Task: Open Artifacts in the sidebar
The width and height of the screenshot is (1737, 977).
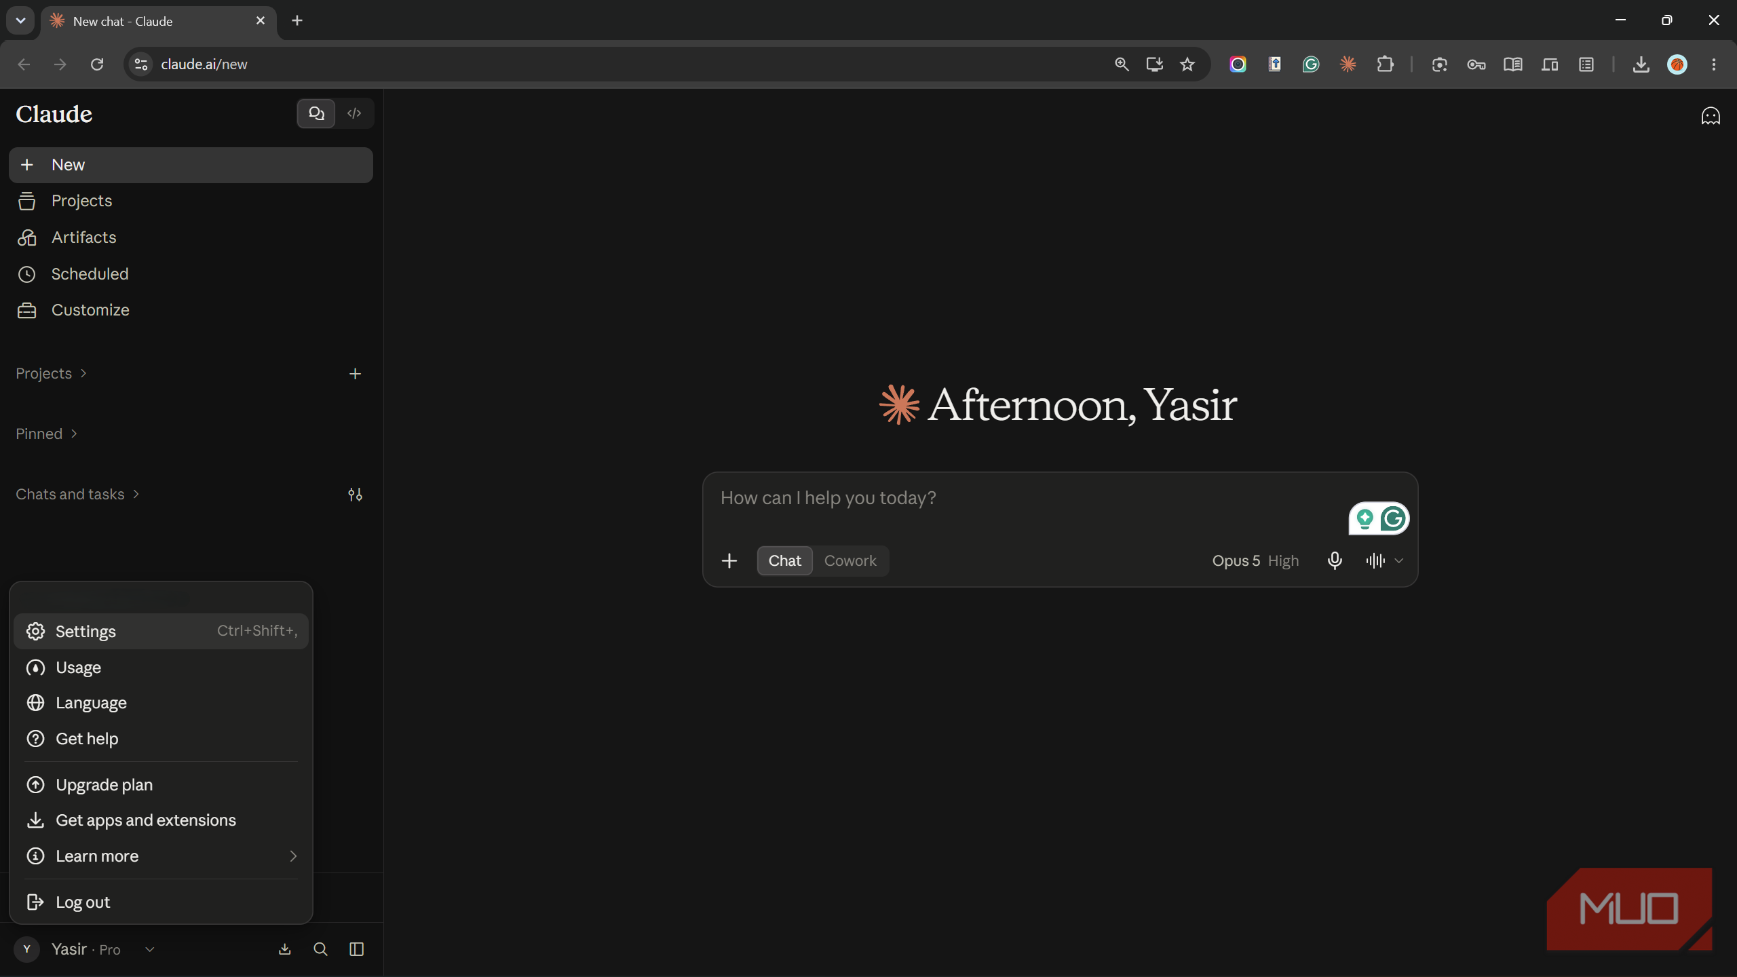Action: click(x=191, y=237)
